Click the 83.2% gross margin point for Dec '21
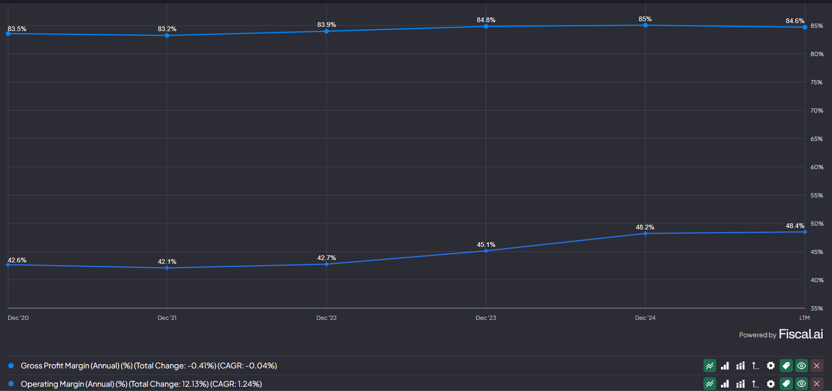832x391 pixels. 167,35
